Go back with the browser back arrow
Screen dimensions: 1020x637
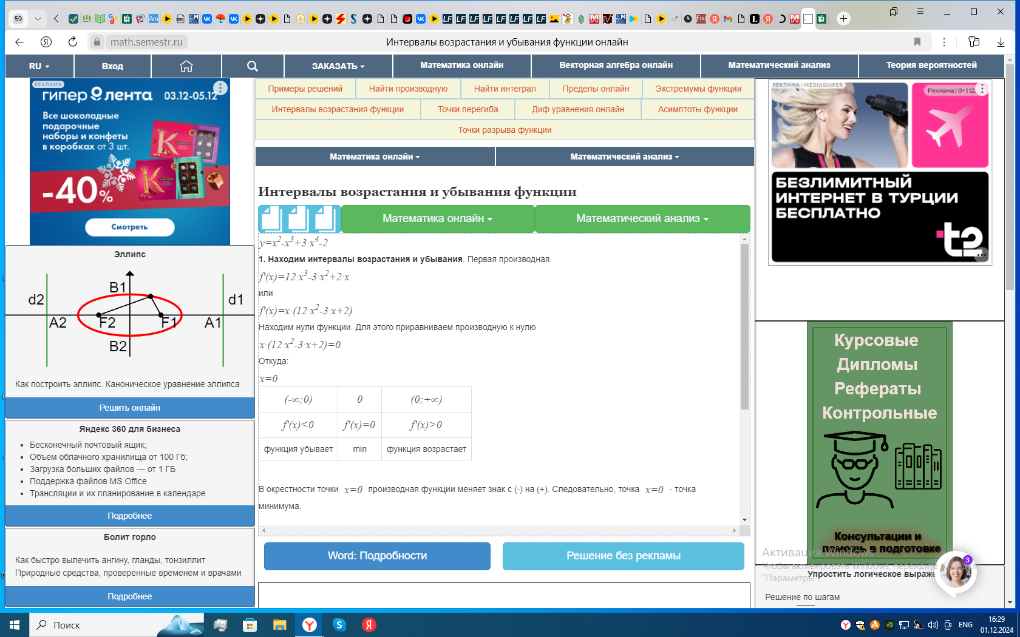pyautogui.click(x=19, y=42)
